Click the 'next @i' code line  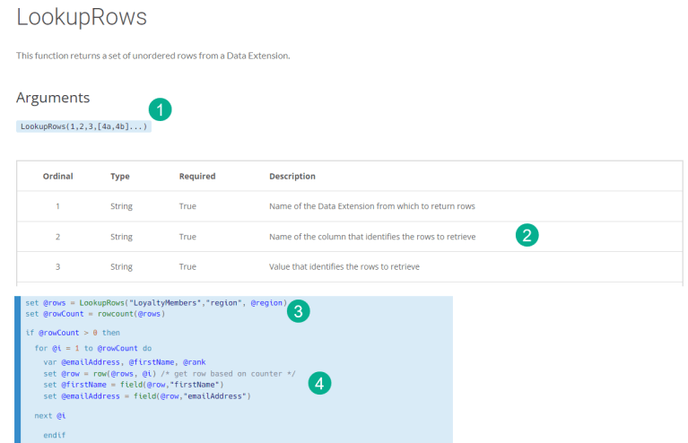coord(50,416)
